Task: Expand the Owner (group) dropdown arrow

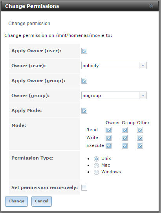Action: 143,95
